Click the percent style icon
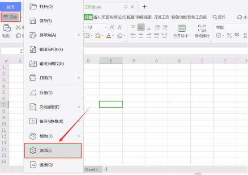Viewport: 248px width, 175px height. [x=229, y=36]
